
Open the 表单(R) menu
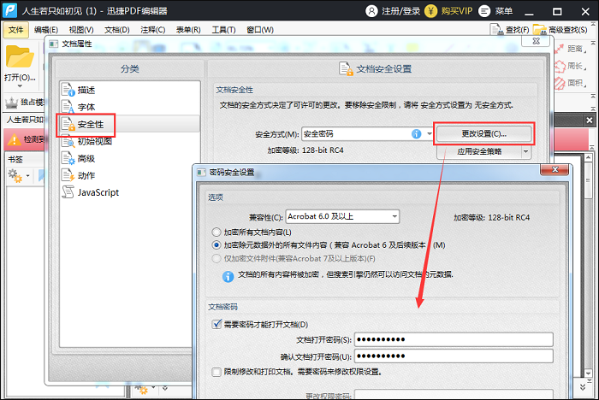tap(188, 30)
